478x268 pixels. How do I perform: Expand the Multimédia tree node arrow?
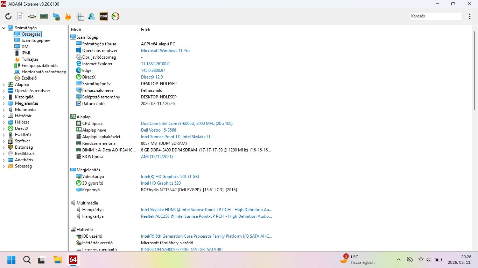click(x=4, y=110)
